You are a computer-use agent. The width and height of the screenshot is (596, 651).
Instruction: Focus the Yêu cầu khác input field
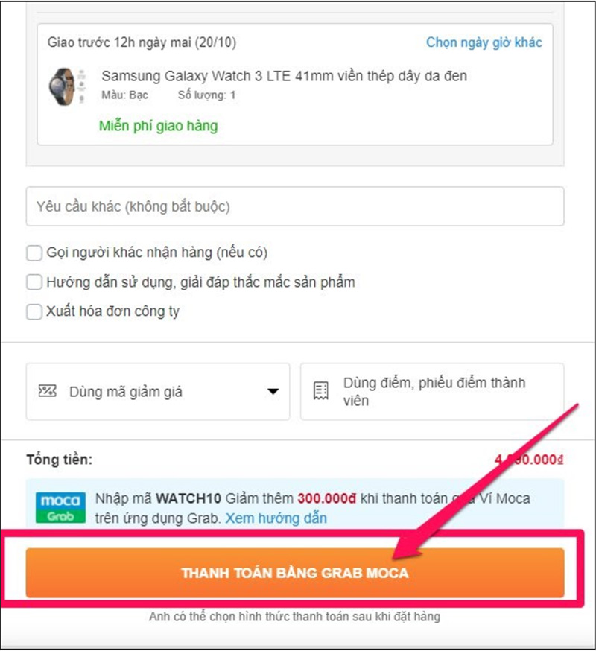tap(295, 206)
